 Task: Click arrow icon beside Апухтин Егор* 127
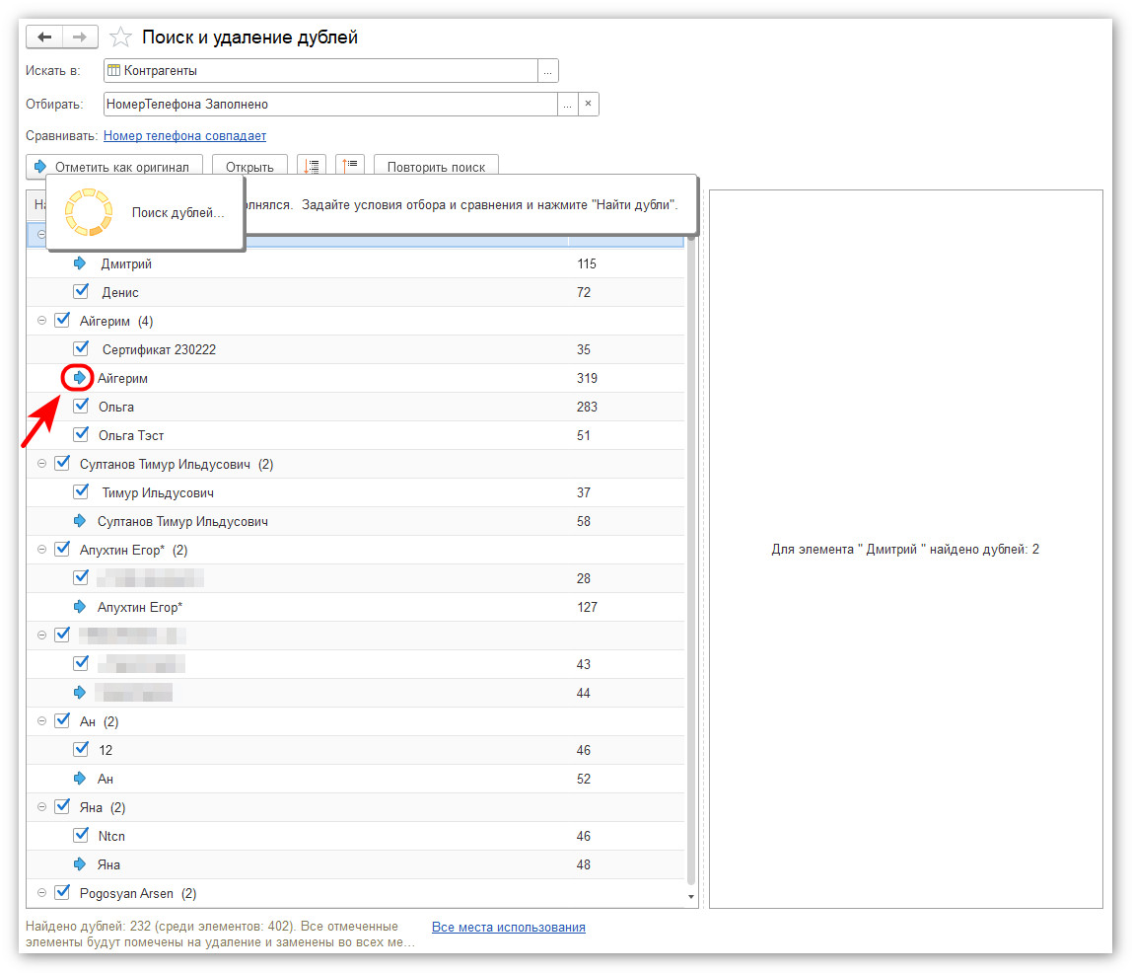point(80,607)
